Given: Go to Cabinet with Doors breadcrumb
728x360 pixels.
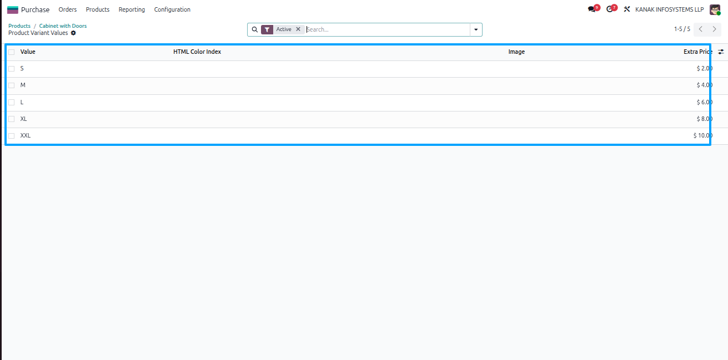Looking at the screenshot, I should pos(63,26).
